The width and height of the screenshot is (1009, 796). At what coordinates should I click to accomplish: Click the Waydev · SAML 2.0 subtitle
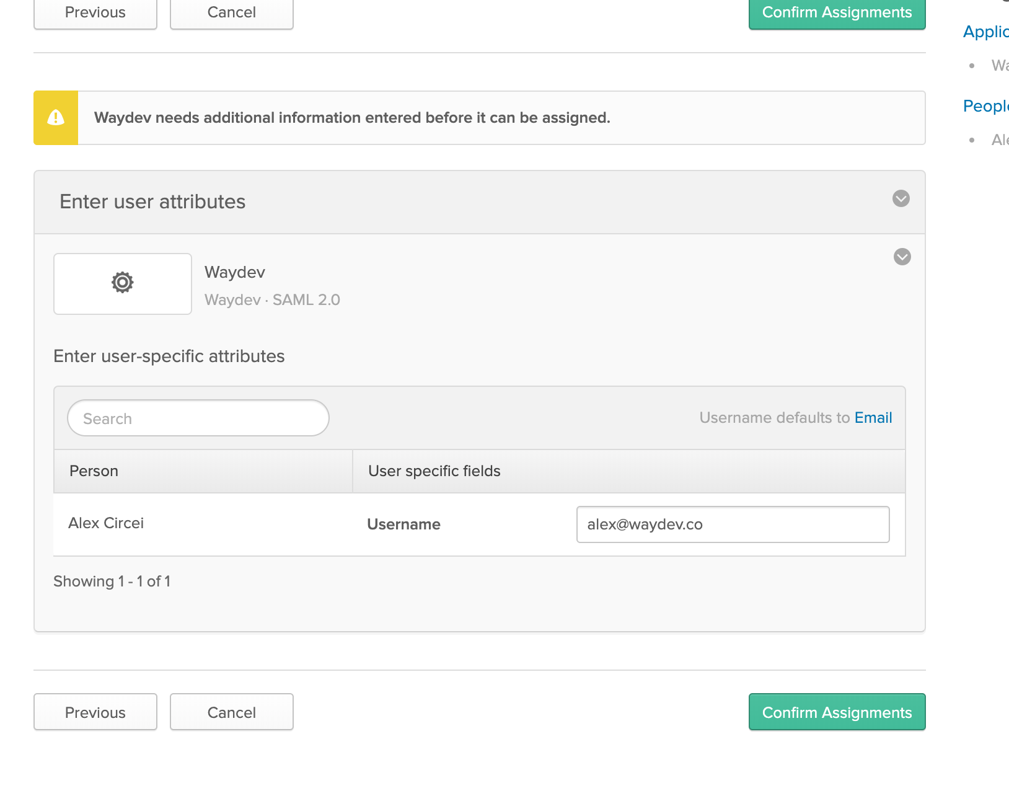[x=272, y=300]
